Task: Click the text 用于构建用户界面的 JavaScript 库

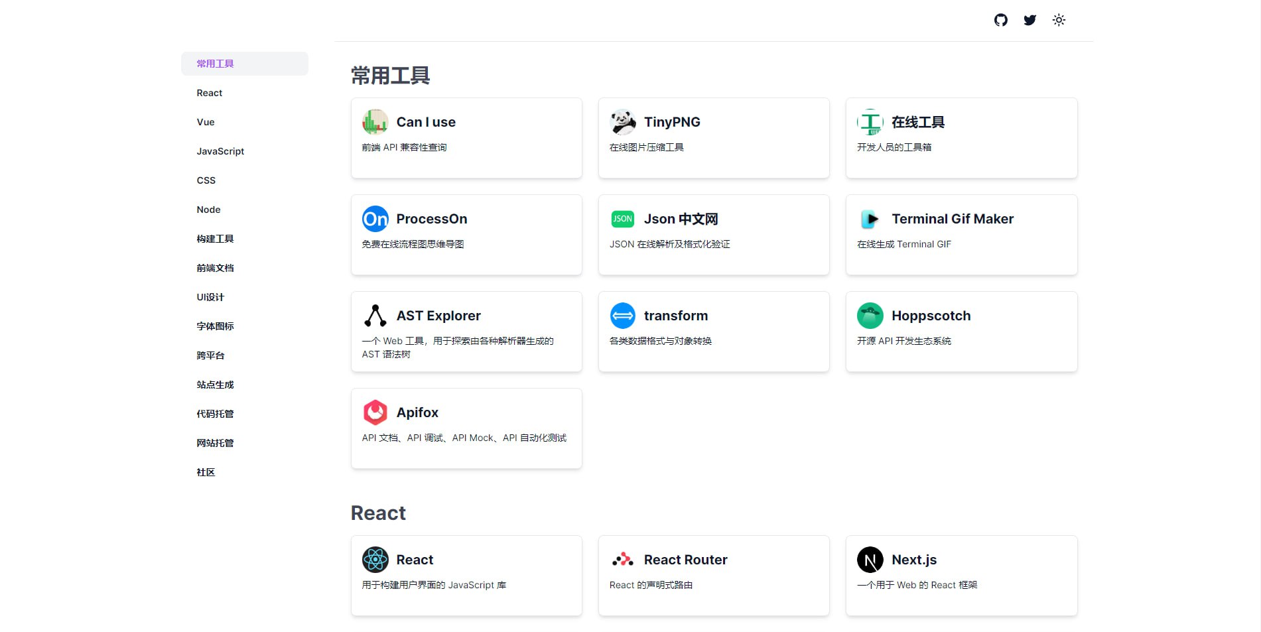Action: 434,585
